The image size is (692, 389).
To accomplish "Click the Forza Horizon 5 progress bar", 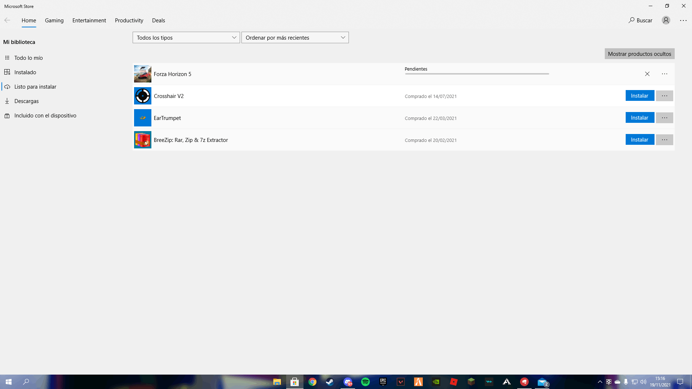I will [x=476, y=74].
